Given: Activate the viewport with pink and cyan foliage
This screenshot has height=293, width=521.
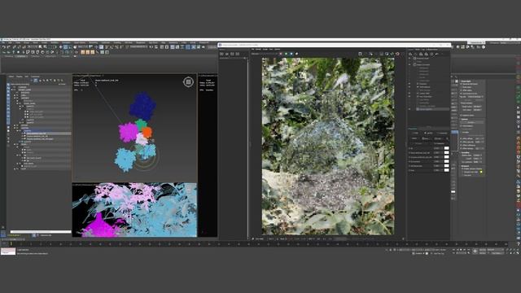Looking at the screenshot, I should pos(134,210).
